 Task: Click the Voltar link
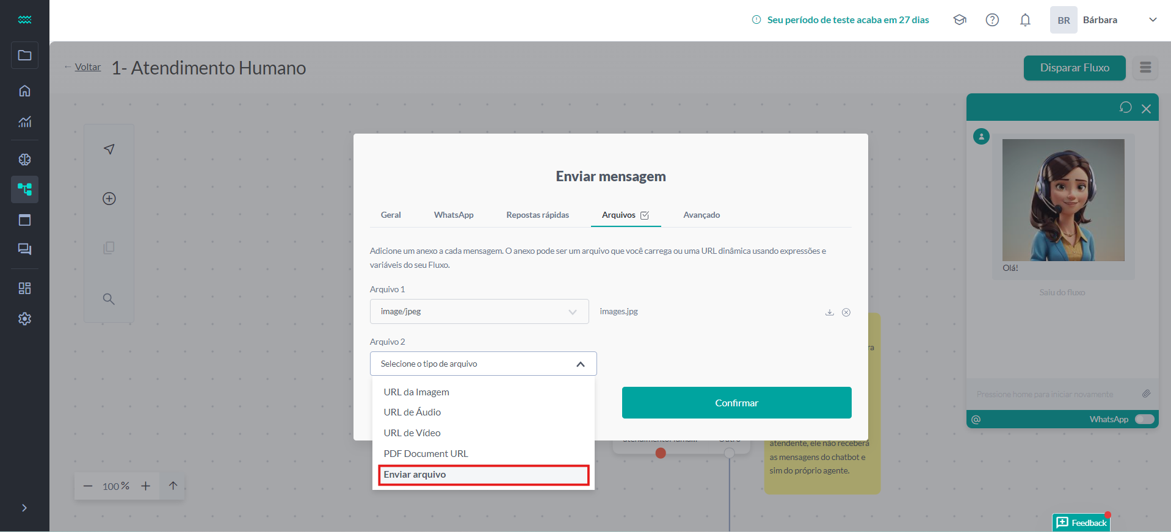tap(87, 67)
